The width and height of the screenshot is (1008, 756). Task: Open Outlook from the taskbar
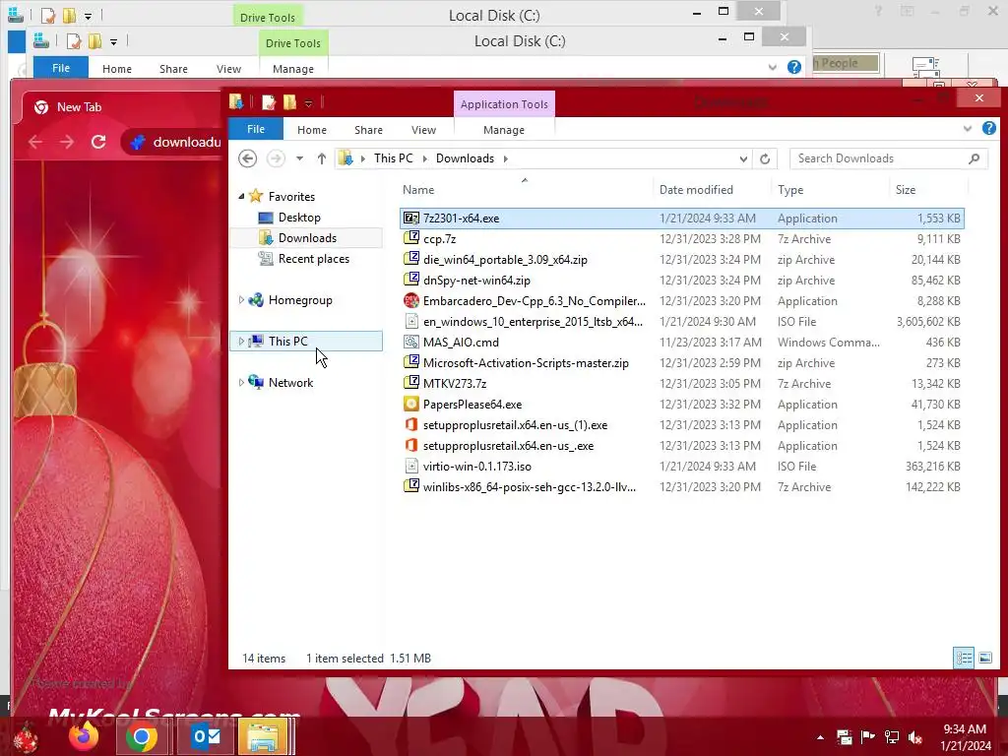click(x=206, y=736)
